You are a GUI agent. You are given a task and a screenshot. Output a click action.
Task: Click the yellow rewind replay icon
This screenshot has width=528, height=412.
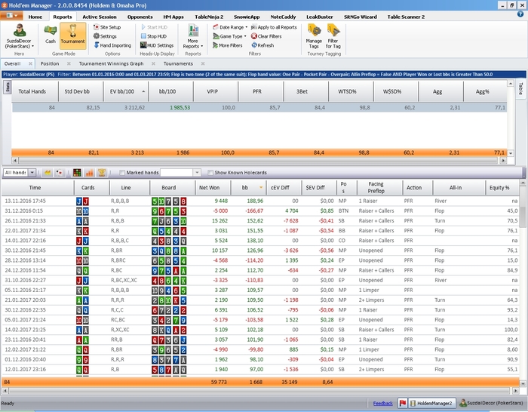pos(48,173)
